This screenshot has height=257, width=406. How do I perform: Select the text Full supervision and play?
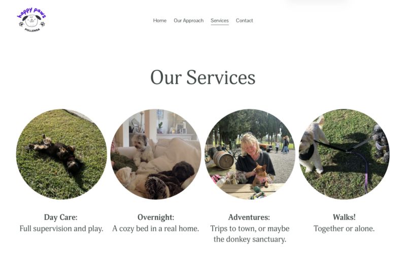pos(61,229)
